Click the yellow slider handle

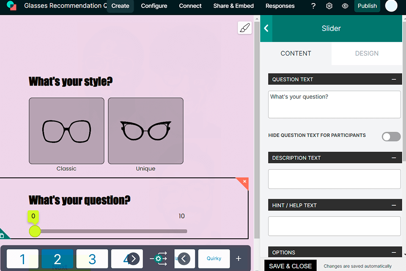[35, 231]
